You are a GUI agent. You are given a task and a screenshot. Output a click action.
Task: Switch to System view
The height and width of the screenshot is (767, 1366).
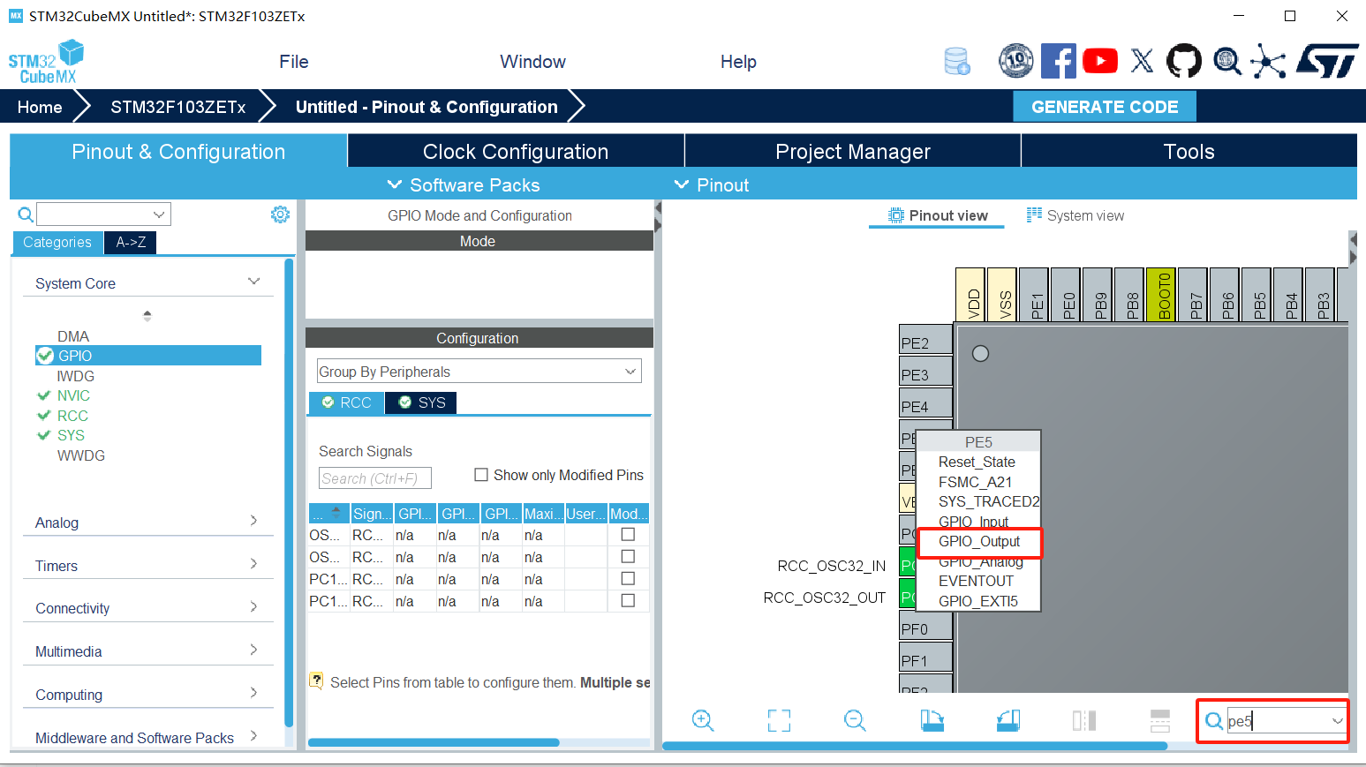click(1075, 215)
